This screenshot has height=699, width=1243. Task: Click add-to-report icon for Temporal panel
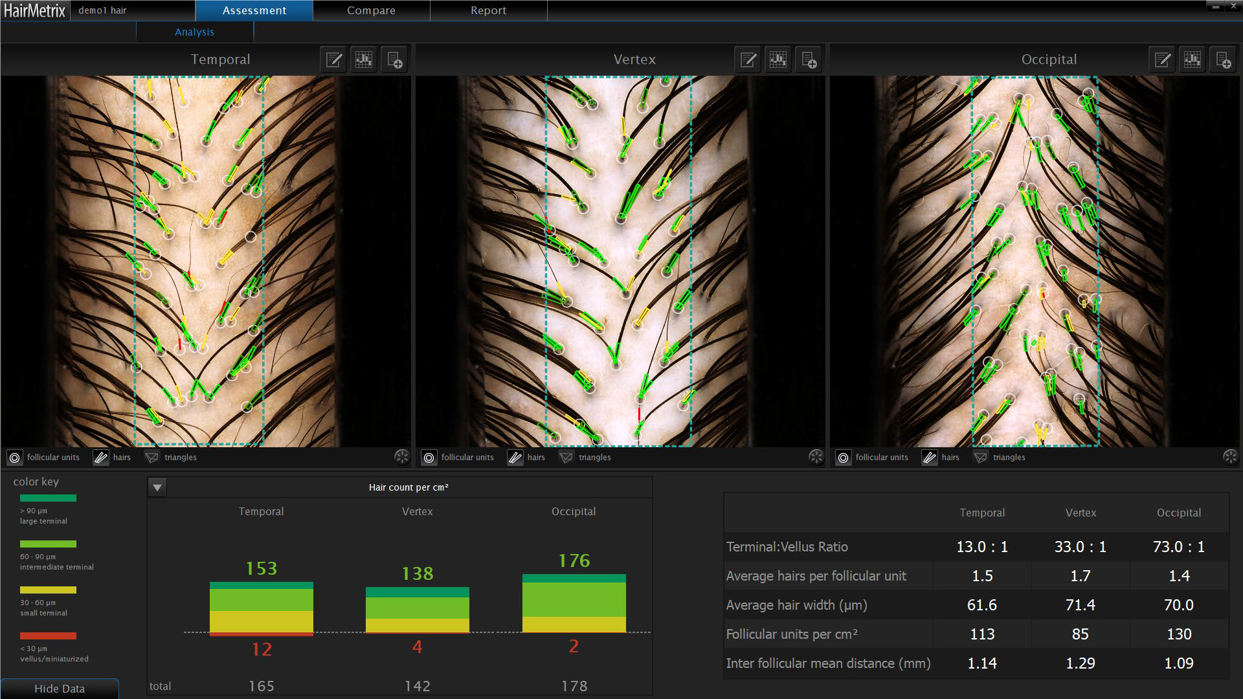click(394, 60)
